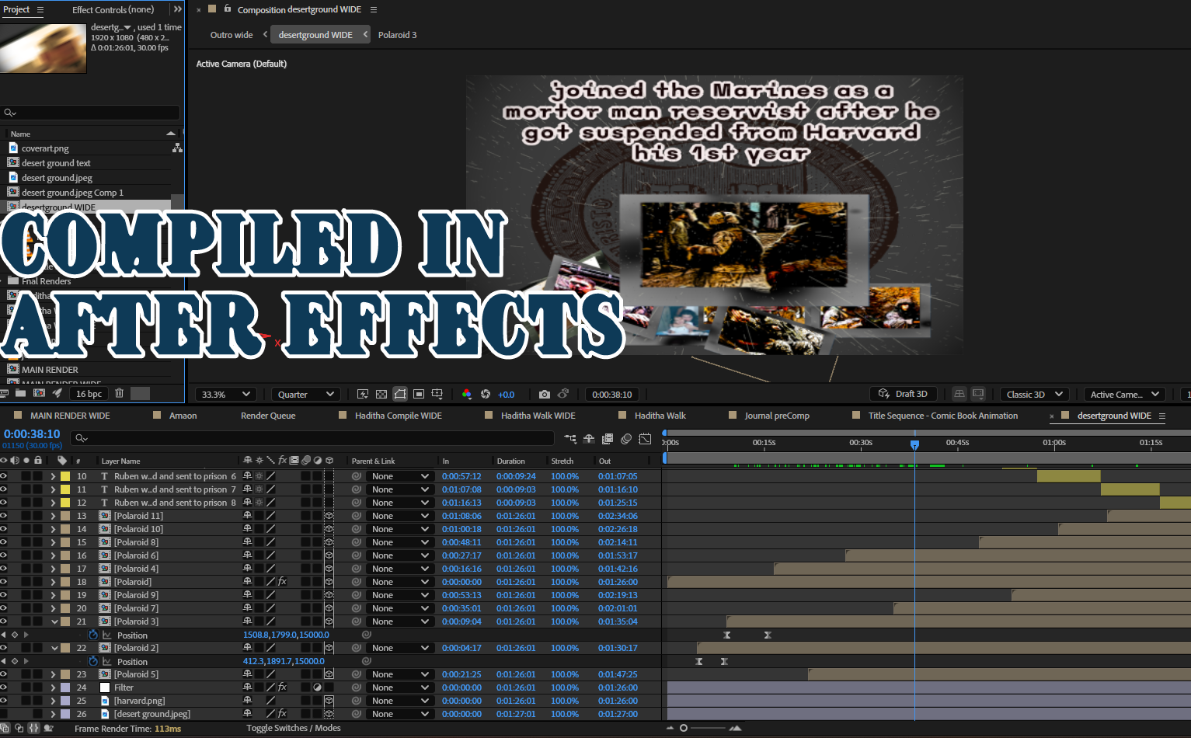The image size is (1191, 738).
Task: Collapse Polaroid 3 layer properties
Action: coord(54,621)
